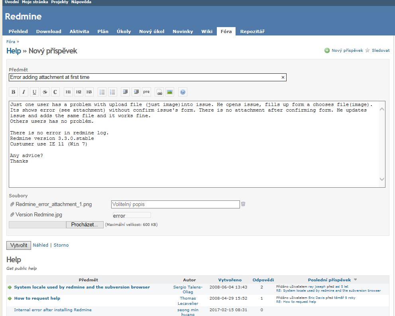This screenshot has width=395, height=316.
Task: Click text area scrollbar down arrow
Action: tap(382, 179)
